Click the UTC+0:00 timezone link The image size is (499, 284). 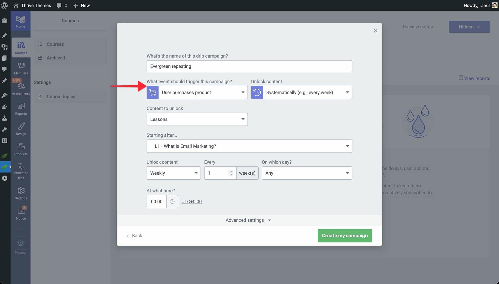pyautogui.click(x=191, y=202)
